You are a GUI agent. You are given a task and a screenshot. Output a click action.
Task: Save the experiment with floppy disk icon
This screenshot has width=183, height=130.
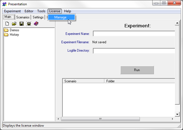22,24
